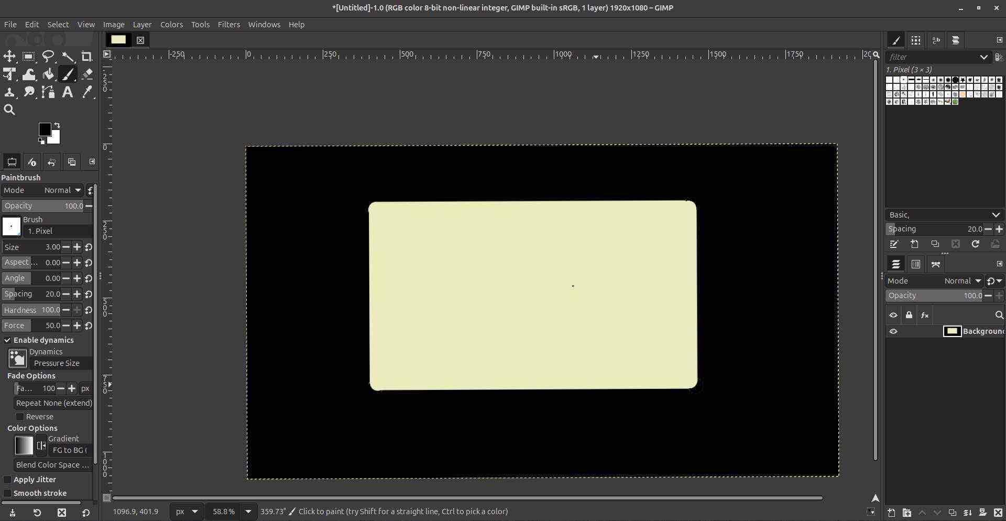The height and width of the screenshot is (521, 1006).
Task: Merge visible layers via the layers panel icon
Action: (x=968, y=513)
